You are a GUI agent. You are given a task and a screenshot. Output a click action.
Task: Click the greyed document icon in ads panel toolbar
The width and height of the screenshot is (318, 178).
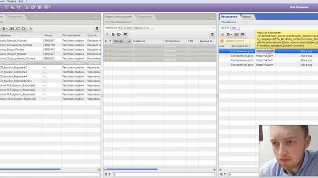[x=223, y=35]
